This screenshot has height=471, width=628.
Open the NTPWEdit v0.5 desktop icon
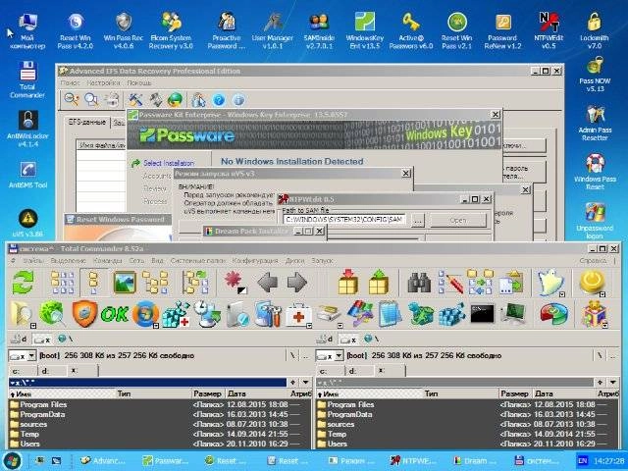coord(549,31)
